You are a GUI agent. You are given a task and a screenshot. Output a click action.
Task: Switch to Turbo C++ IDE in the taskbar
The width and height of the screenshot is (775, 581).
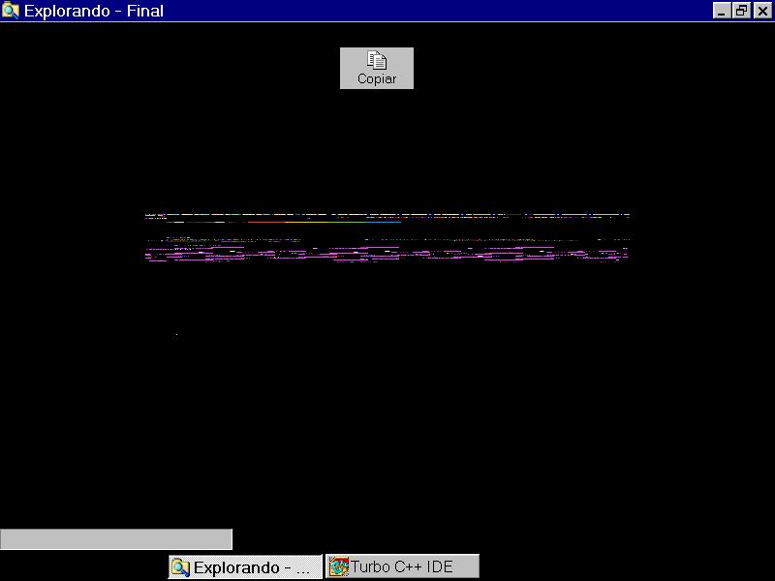402,566
